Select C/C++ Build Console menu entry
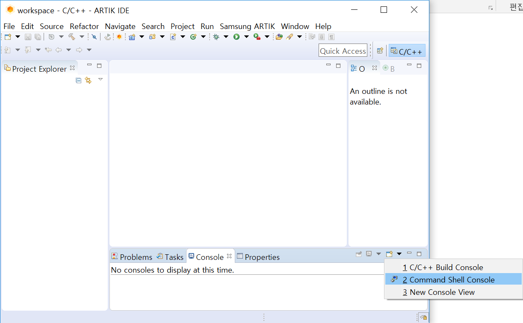This screenshot has width=523, height=323. [x=454, y=268]
